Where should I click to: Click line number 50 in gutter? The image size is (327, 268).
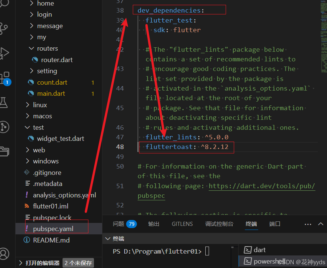(120, 166)
